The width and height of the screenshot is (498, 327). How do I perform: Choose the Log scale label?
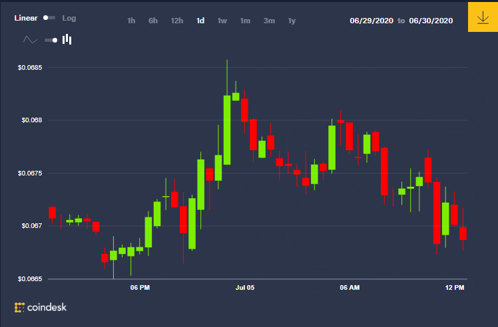coord(69,18)
